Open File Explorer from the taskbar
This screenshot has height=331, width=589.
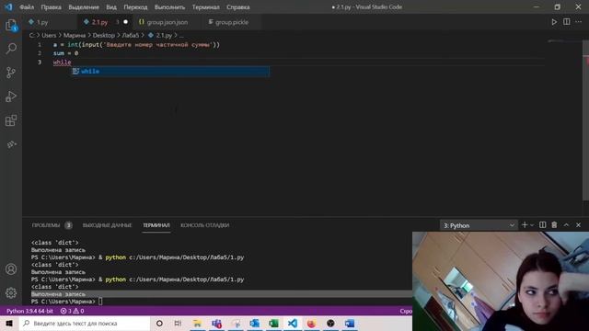197,323
